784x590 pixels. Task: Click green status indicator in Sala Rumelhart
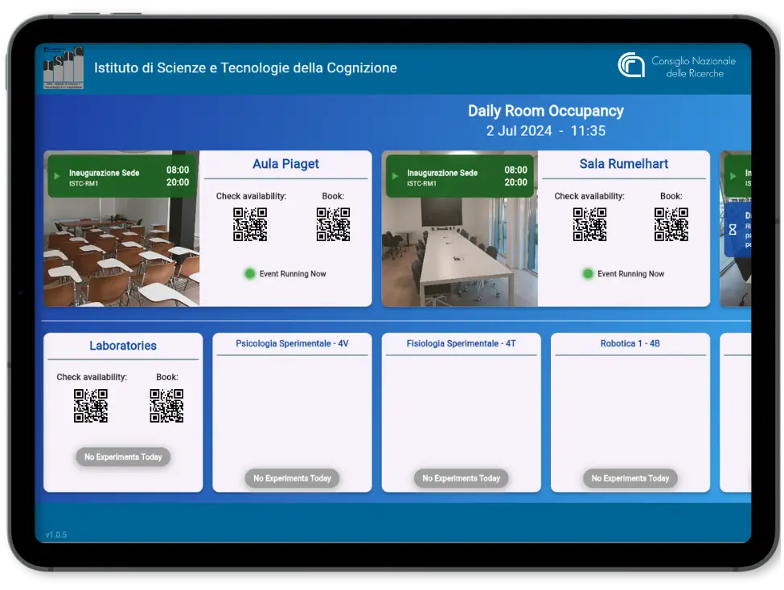point(588,274)
